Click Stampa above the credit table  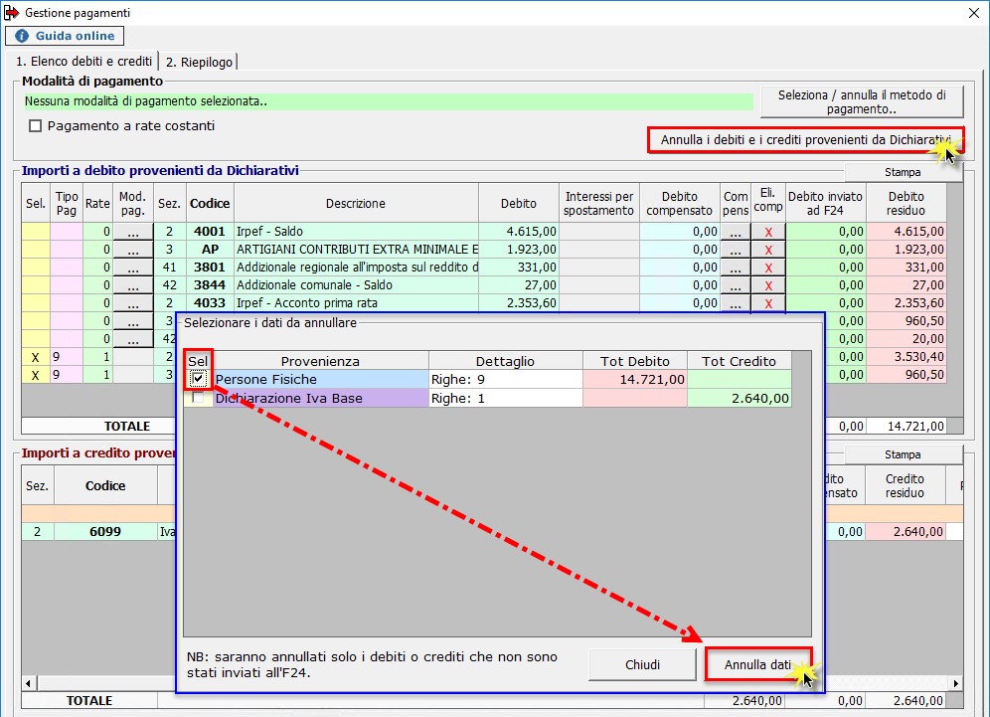(903, 454)
